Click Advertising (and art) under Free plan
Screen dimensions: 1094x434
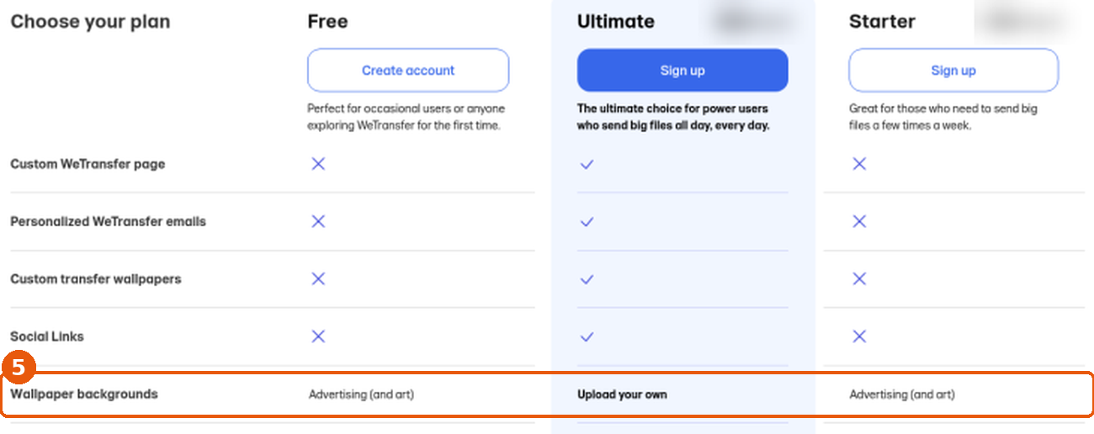[x=361, y=394]
